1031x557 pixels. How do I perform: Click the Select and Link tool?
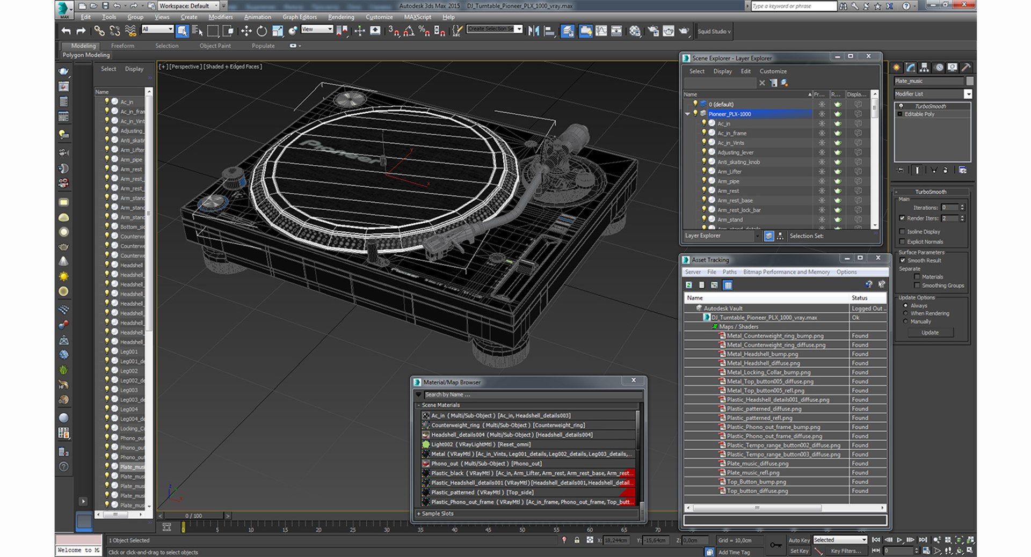99,31
